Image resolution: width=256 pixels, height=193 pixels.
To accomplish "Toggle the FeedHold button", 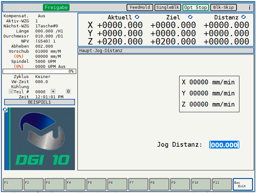I will 140,7.
